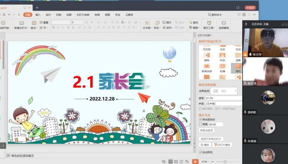
Task: Enable the 每隔 timed advance checkbox
Action: (200, 124)
